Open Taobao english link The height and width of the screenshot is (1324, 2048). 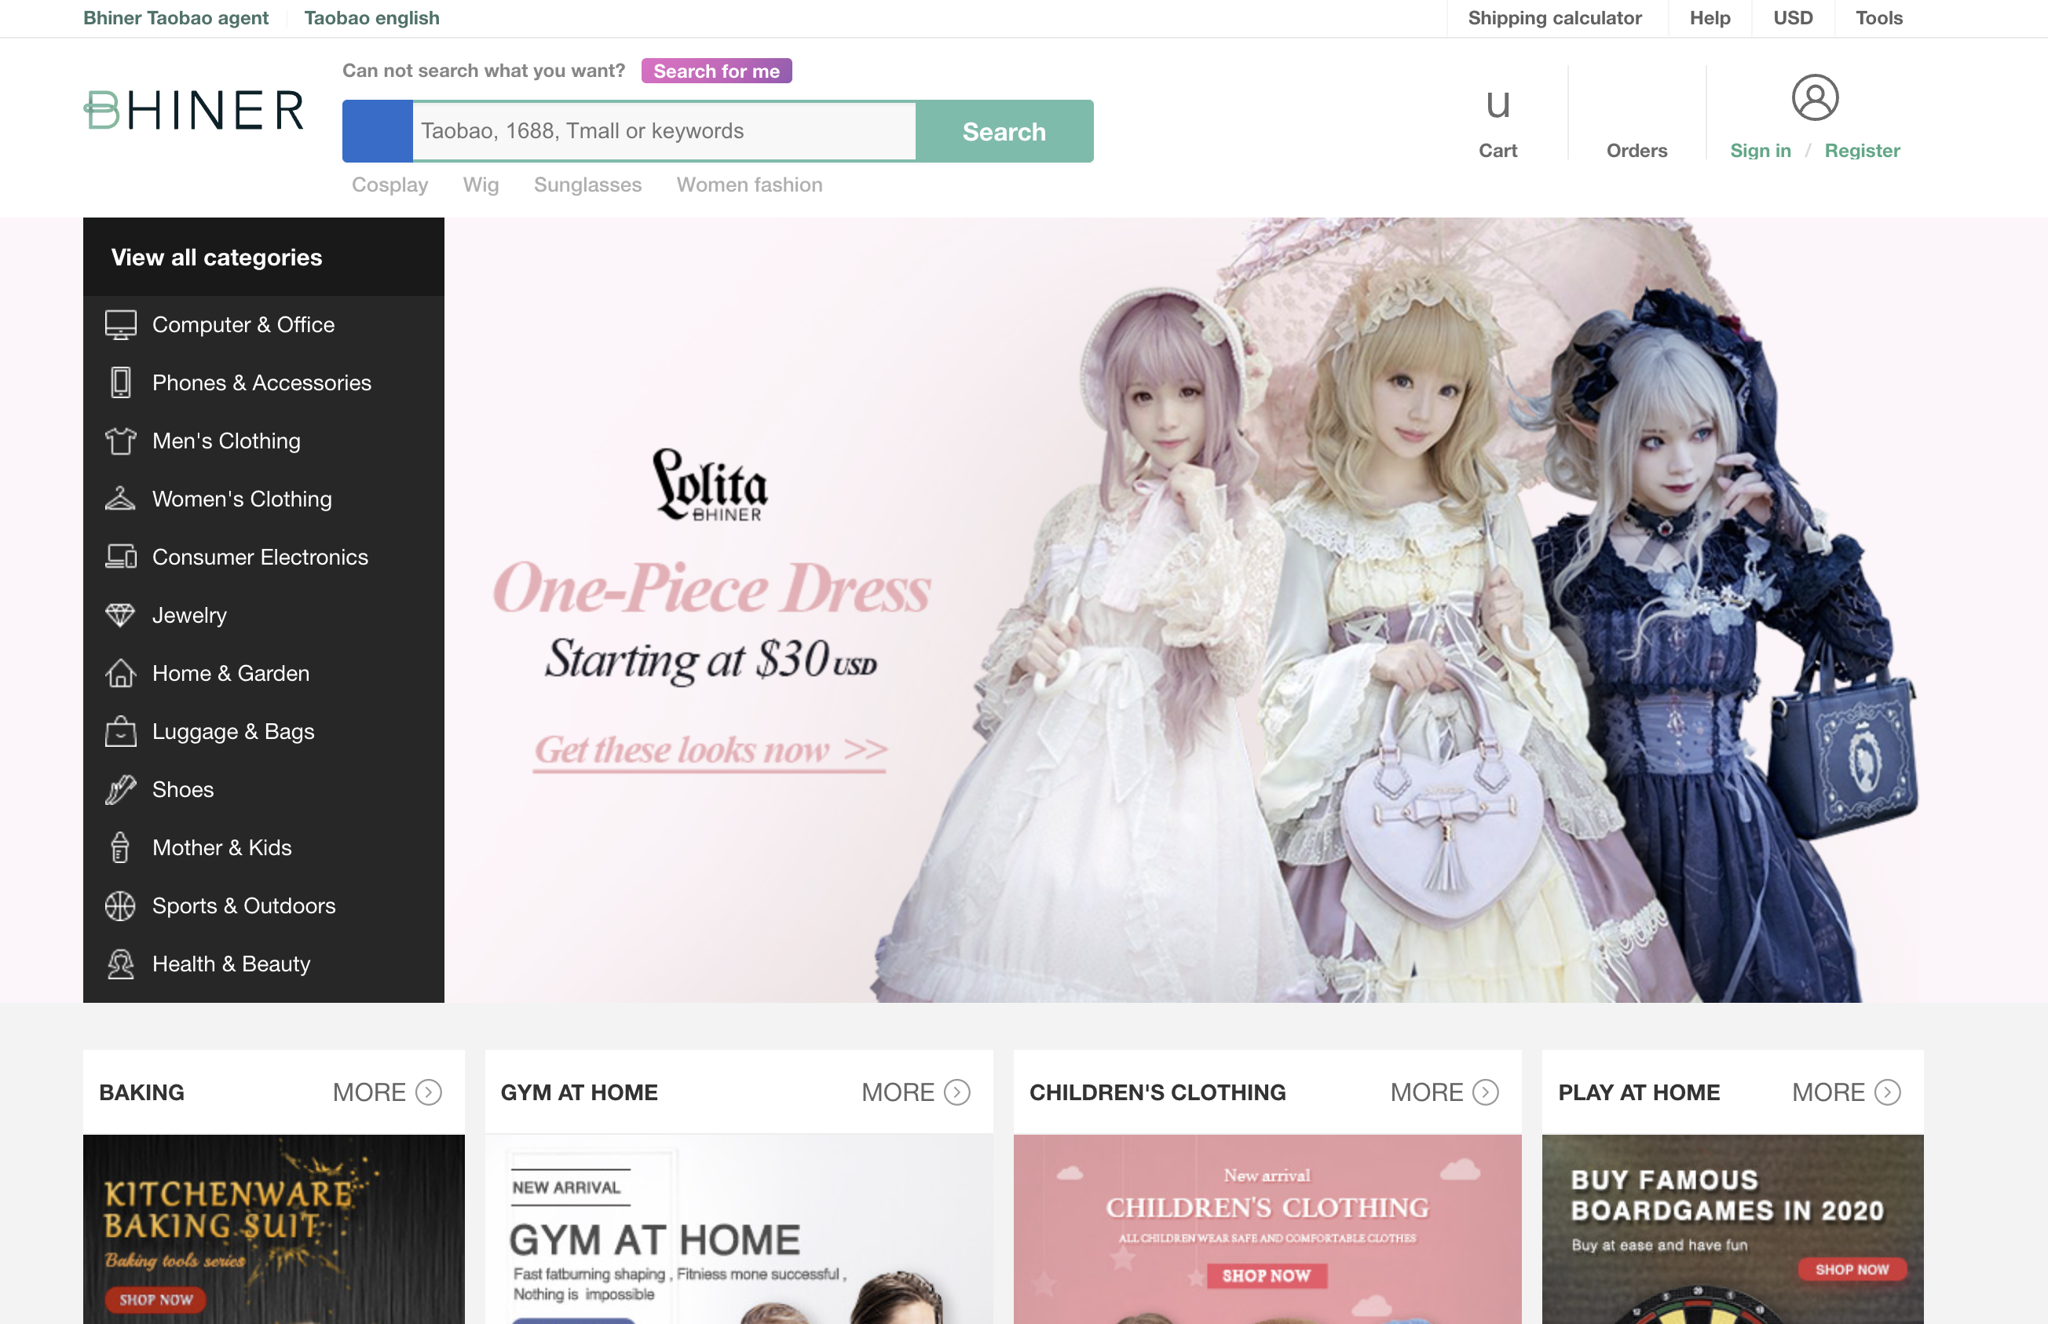(x=371, y=18)
